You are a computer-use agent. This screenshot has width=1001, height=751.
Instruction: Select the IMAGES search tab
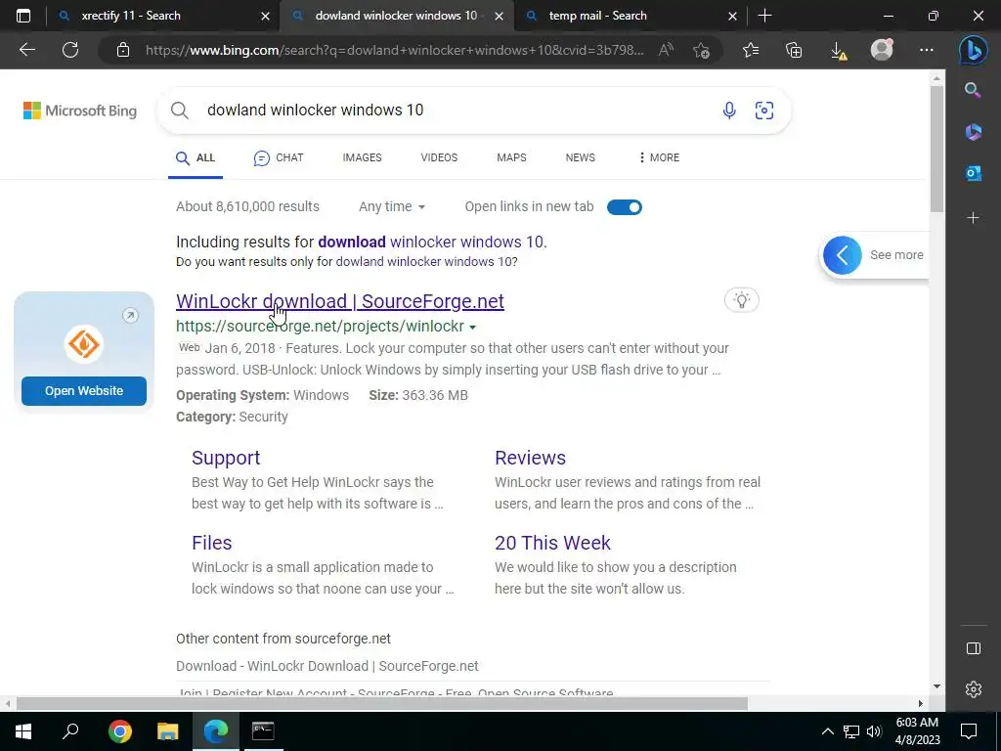[362, 157]
